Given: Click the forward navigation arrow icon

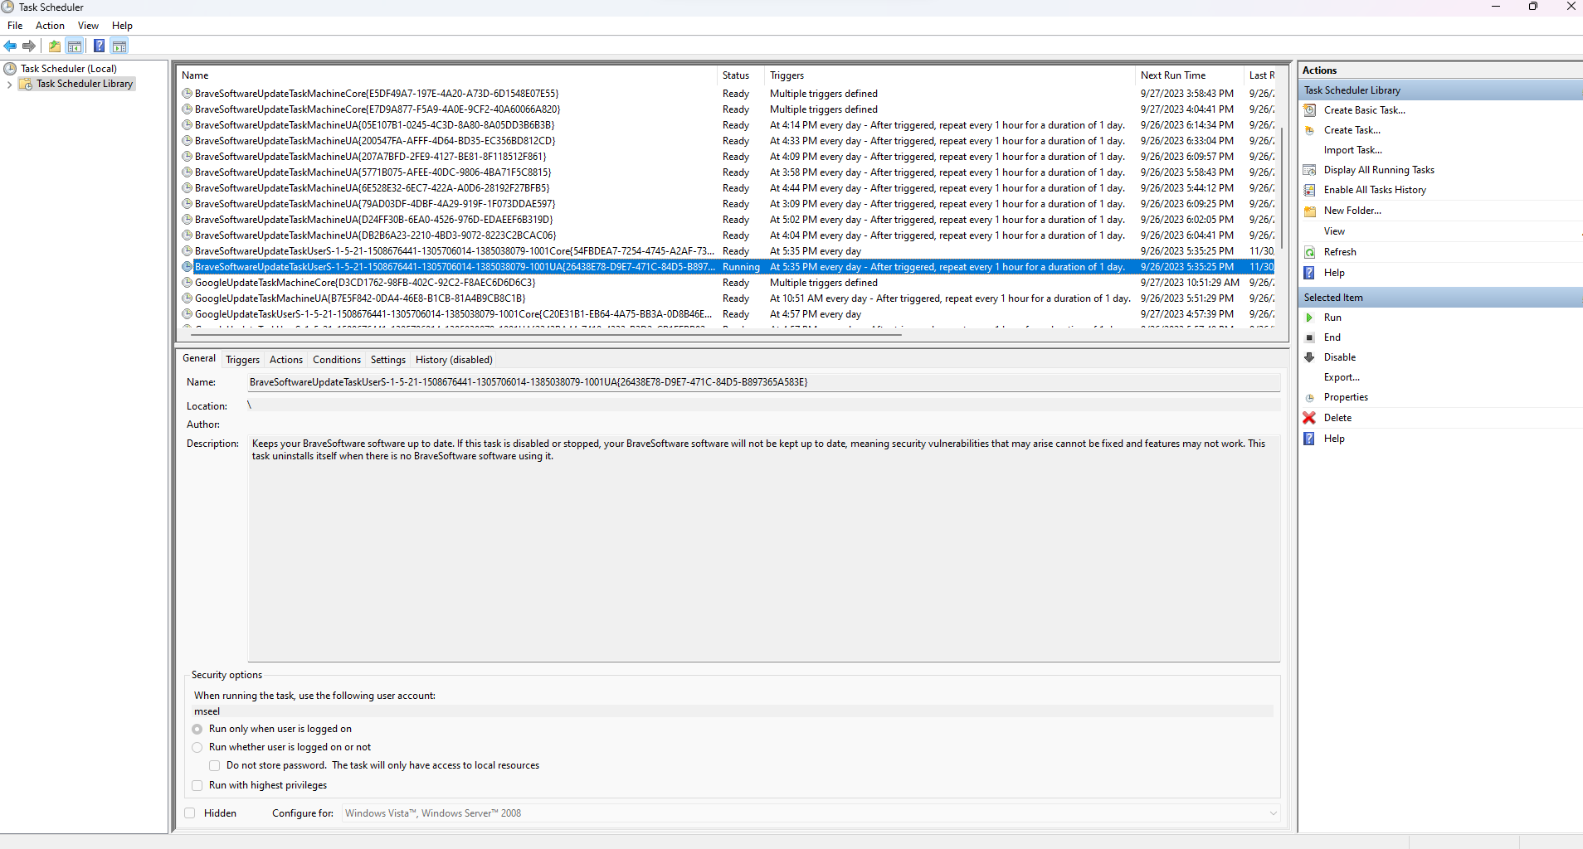Looking at the screenshot, I should click(29, 46).
